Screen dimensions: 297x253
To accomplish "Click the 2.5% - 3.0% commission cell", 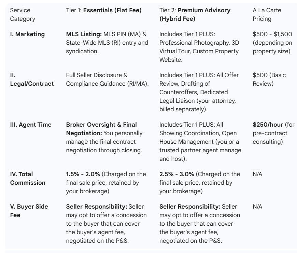I will 200,183.
